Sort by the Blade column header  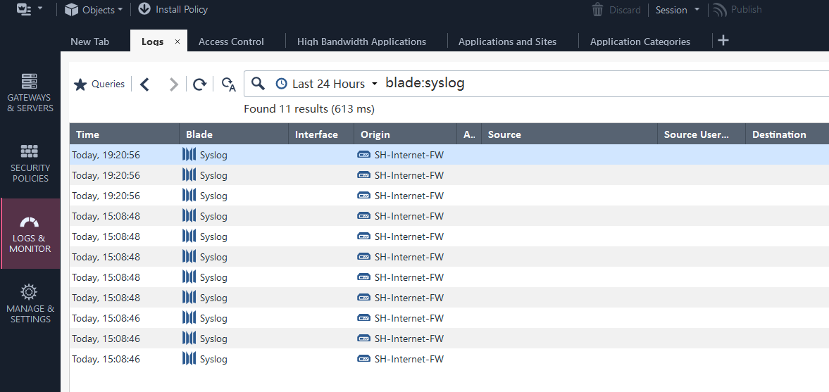tap(233, 134)
